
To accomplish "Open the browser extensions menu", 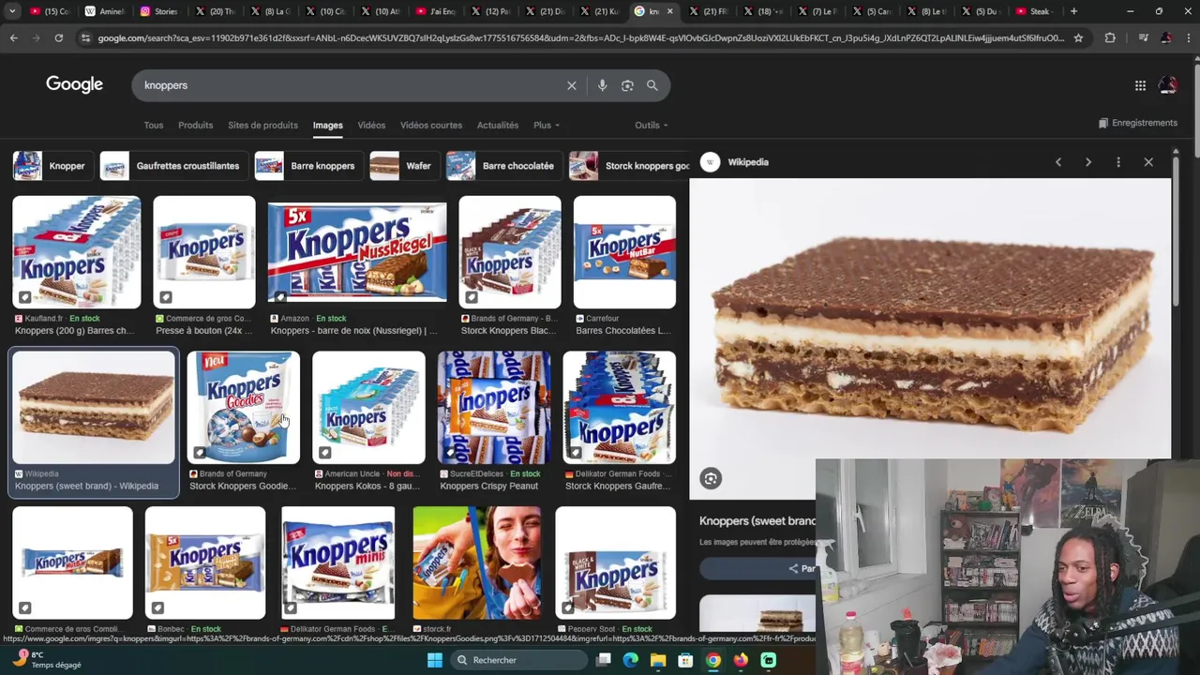I will [x=1110, y=37].
